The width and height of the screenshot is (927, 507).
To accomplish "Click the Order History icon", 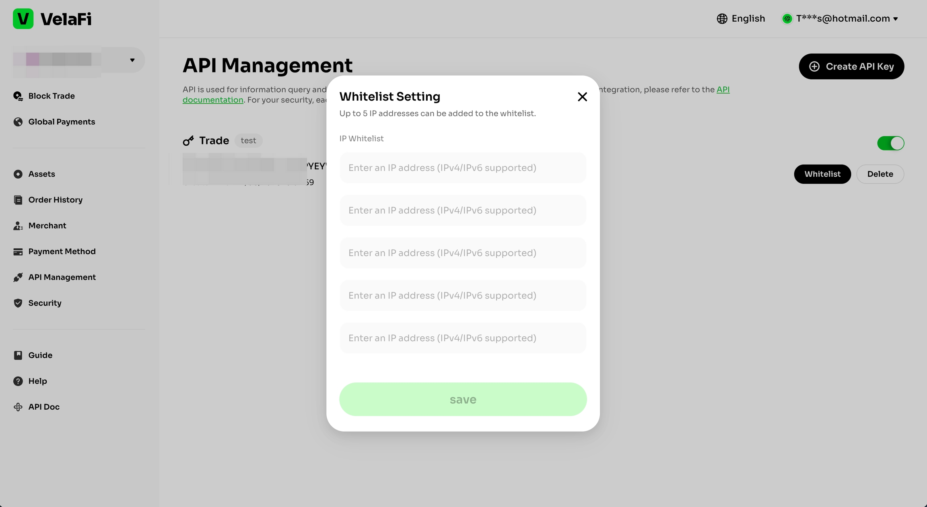I will (18, 200).
